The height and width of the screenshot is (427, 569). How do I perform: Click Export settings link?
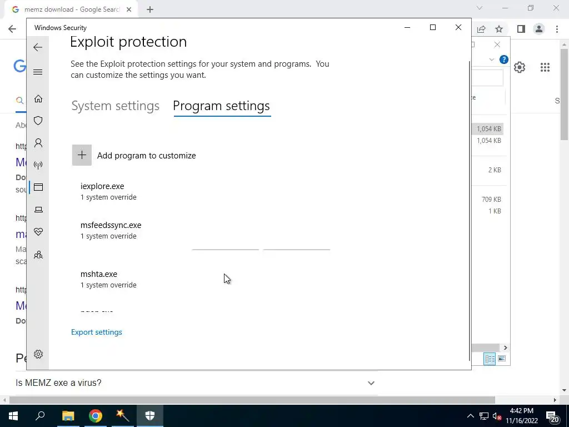97,332
